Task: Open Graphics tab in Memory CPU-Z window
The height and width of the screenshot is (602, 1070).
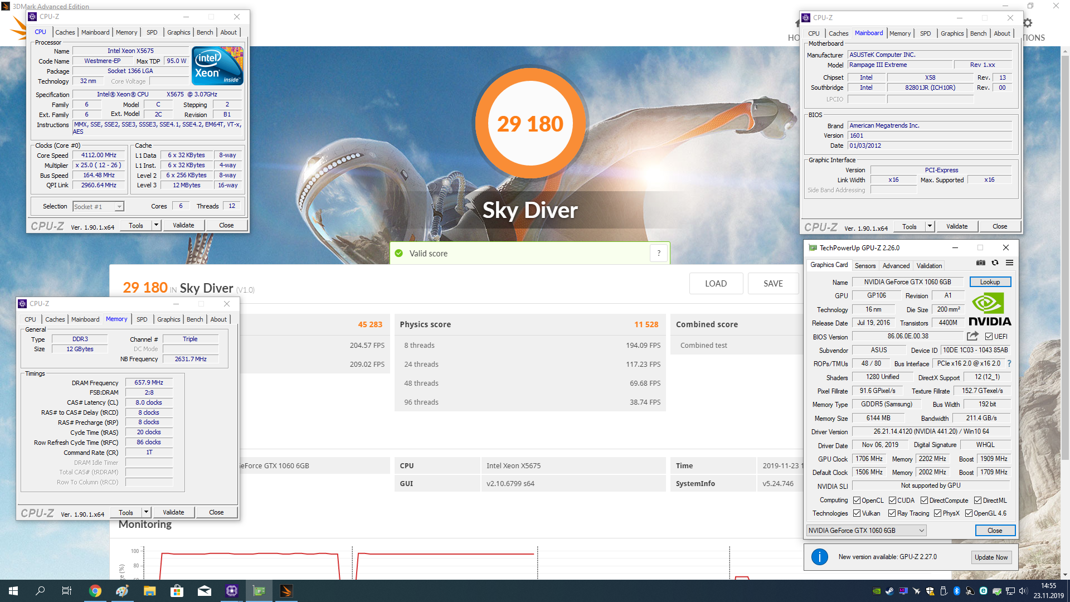Action: coord(169,319)
